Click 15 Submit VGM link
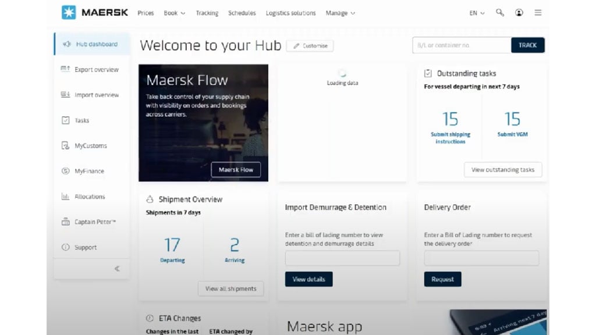 512,124
